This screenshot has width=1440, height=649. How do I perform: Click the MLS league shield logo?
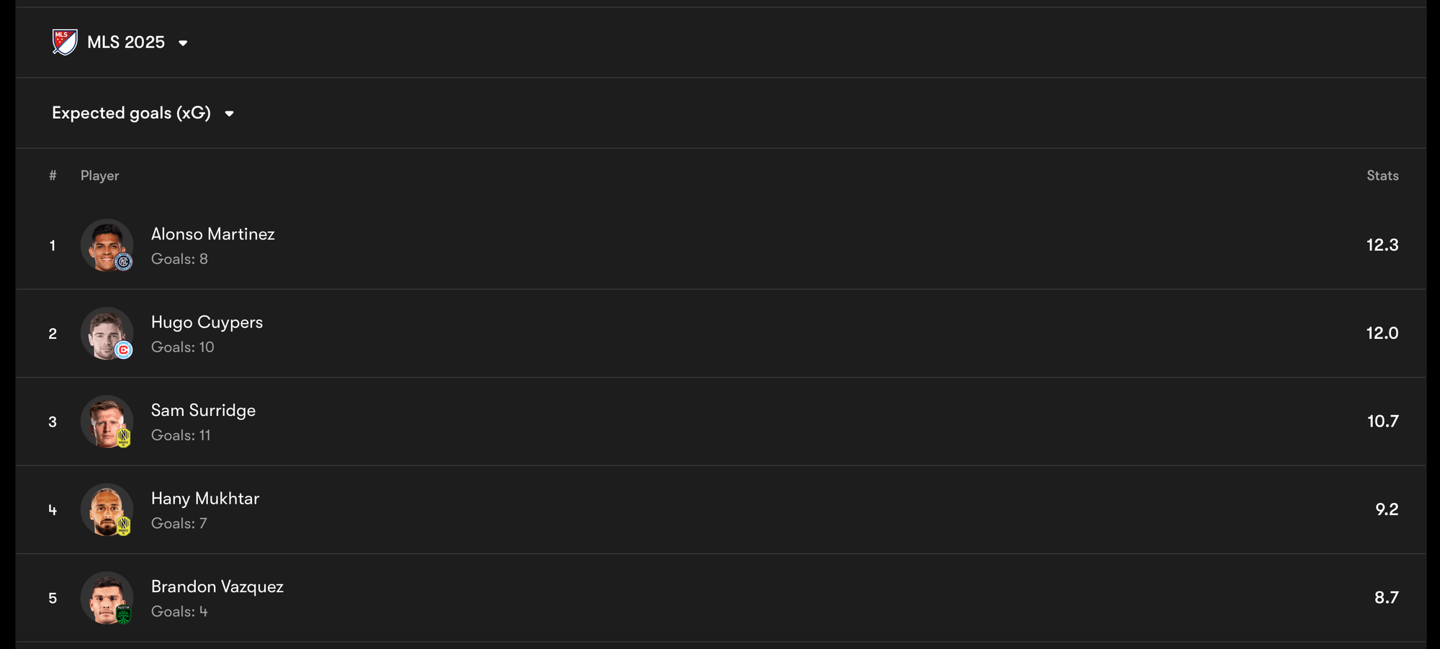tap(65, 42)
